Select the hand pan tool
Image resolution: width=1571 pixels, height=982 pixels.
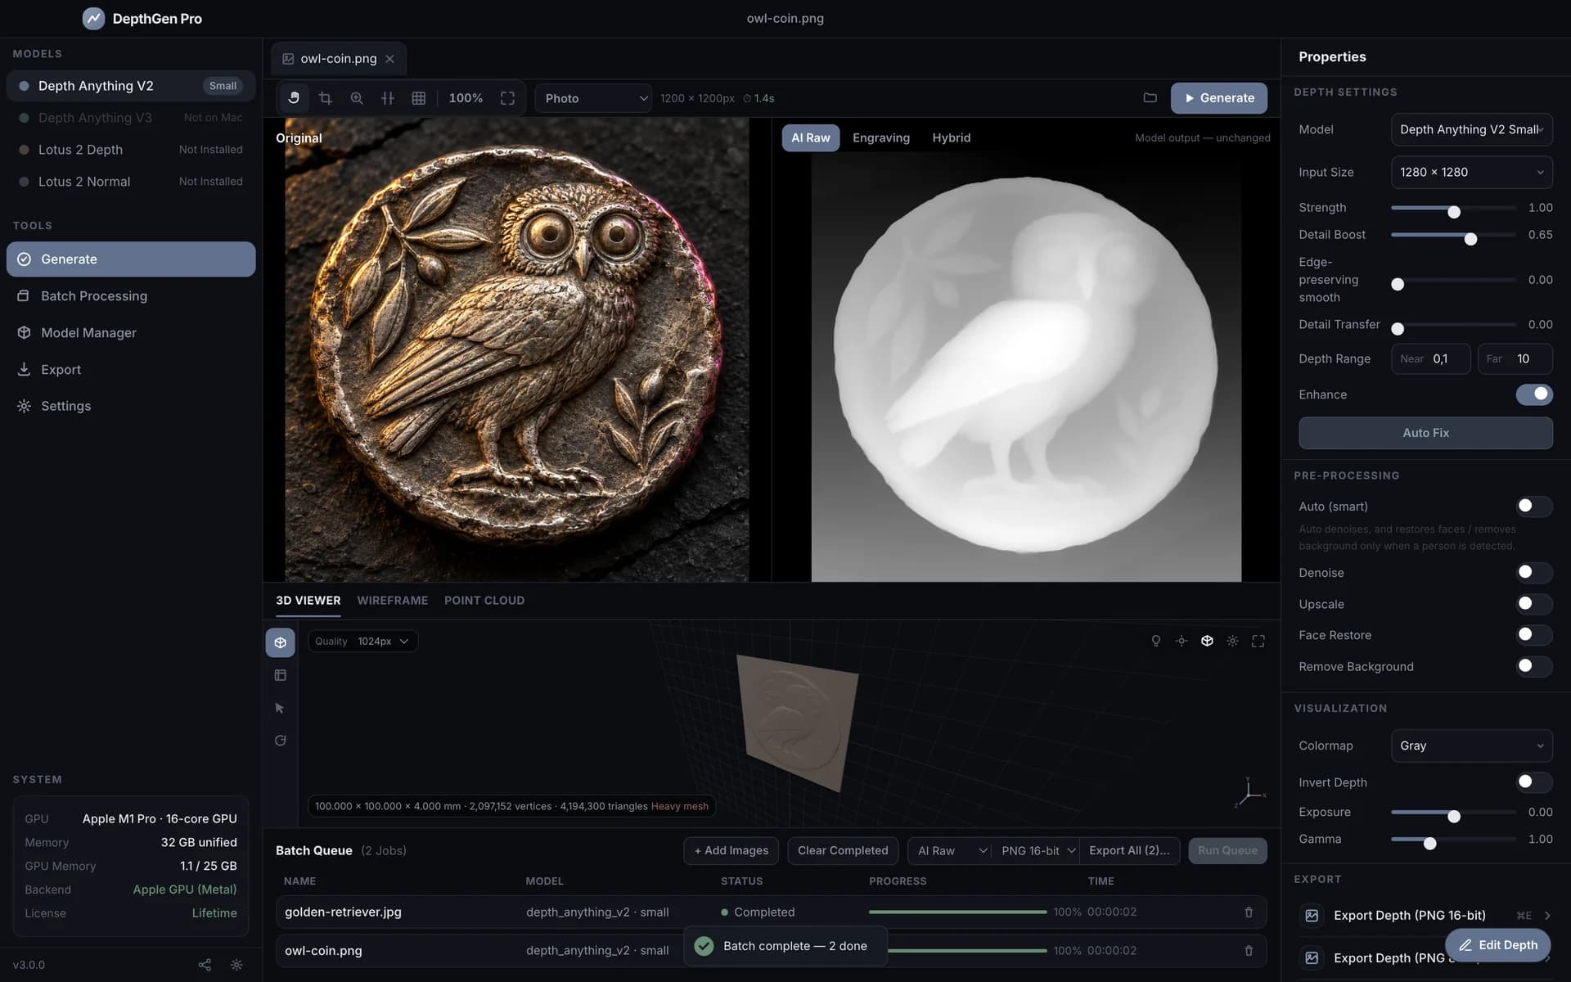[x=294, y=98]
